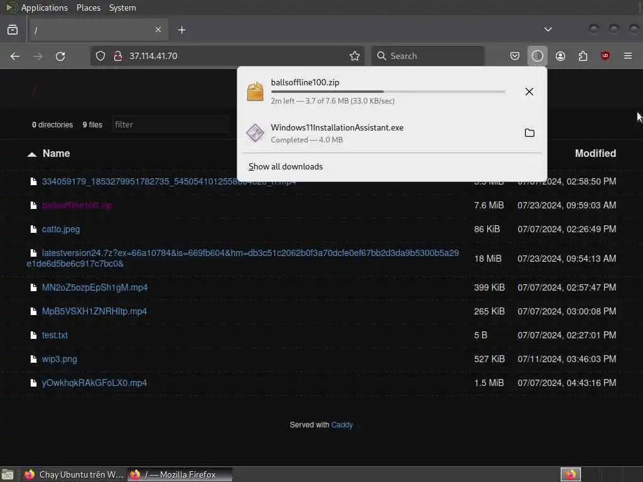Click the '9 files' count text
This screenshot has height=482, width=643.
pos(92,125)
